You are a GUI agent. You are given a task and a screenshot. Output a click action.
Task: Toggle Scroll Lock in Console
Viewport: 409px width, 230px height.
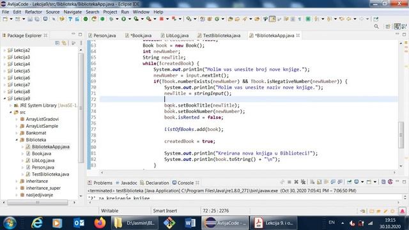pos(320,181)
